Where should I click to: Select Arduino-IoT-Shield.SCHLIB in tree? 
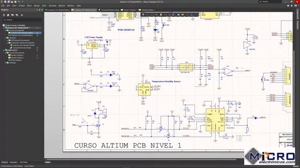click(x=23, y=45)
